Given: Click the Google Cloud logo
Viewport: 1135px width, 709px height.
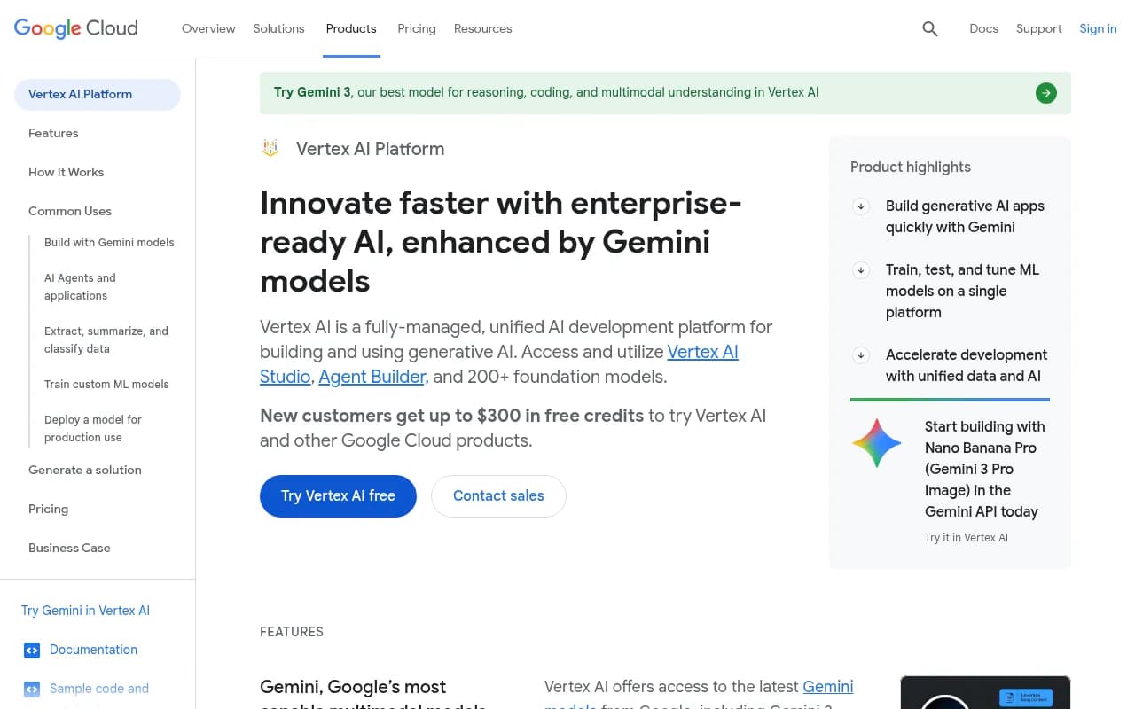Looking at the screenshot, I should coord(75,27).
